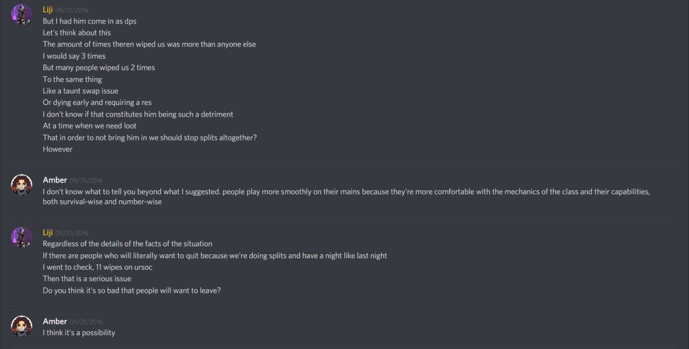The image size is (689, 349).
Task: Click Liji's avatar beside the third message group
Action: pyautogui.click(x=21, y=237)
